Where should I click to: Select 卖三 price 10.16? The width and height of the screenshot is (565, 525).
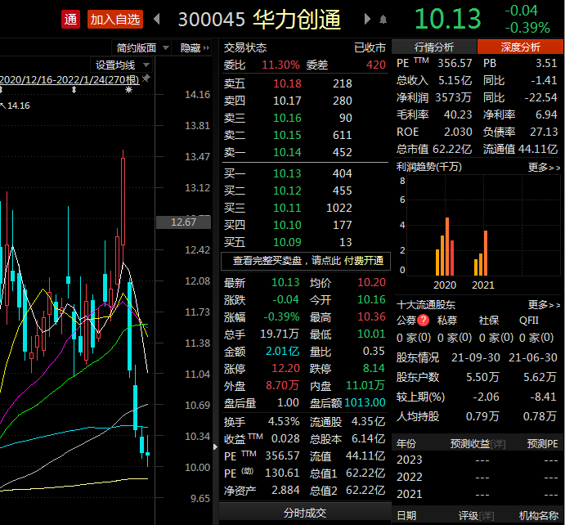coord(287,118)
